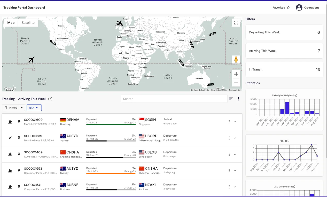Click shipment number S00001609

33,120
